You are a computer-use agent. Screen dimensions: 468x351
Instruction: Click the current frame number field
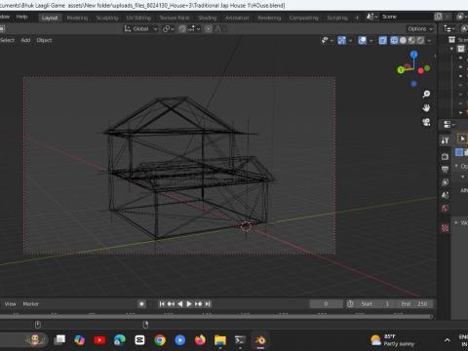coord(326,304)
